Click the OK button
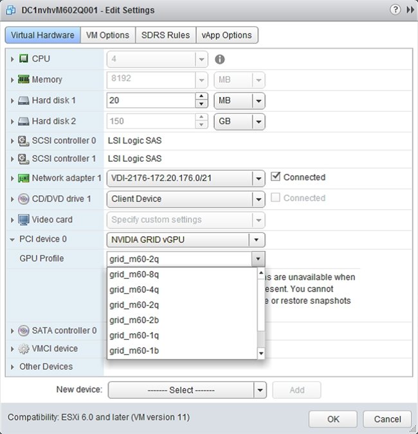 coord(332,419)
